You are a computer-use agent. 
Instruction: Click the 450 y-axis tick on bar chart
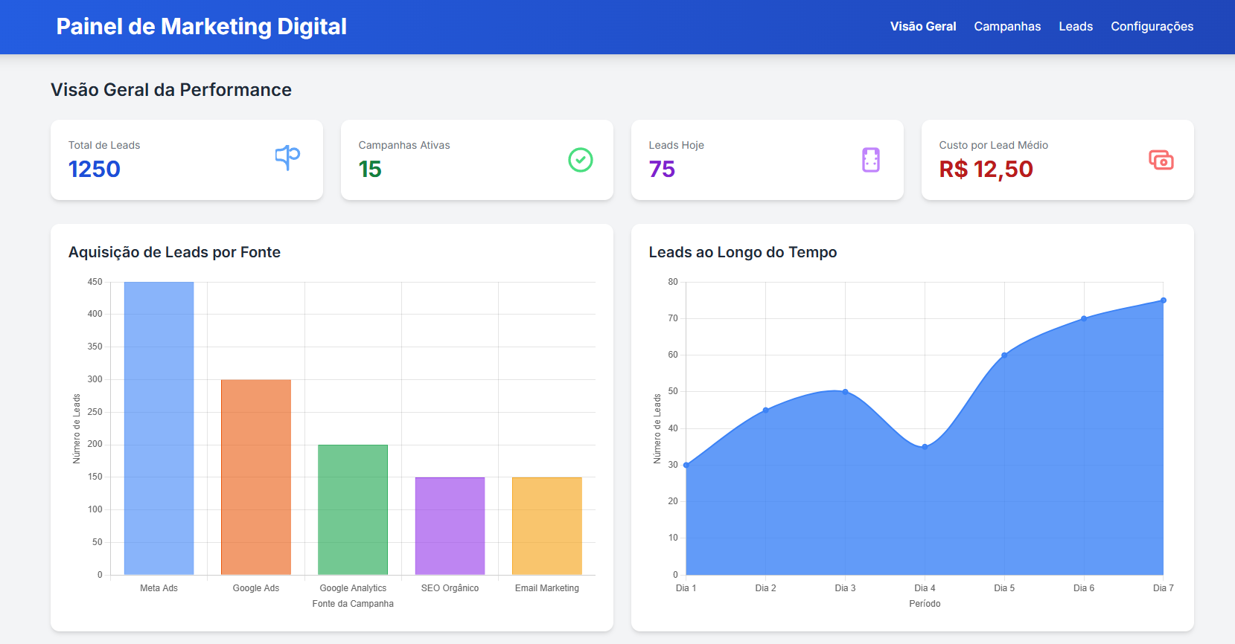pyautogui.click(x=95, y=282)
